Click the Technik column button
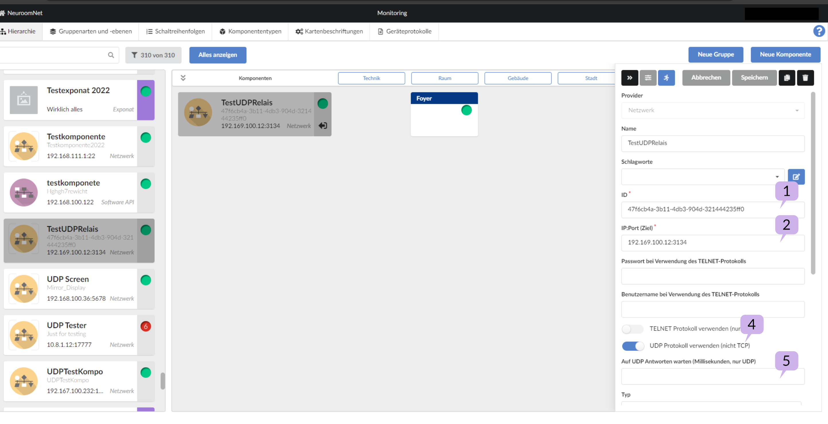Viewport: 828px width, 424px height. point(371,78)
